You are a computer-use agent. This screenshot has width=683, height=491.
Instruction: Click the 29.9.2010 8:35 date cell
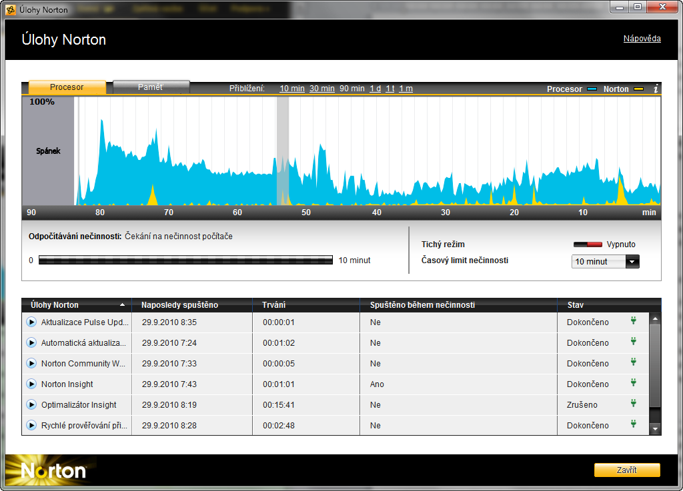click(x=169, y=322)
